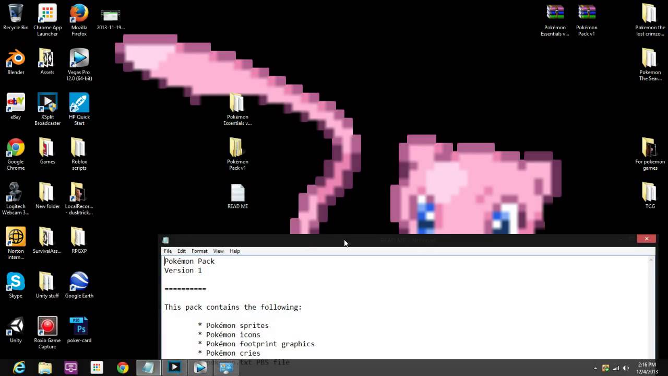This screenshot has width=668, height=376.
Task: Click the "Pokémon Pack" heading line in Notepad
Action: [x=189, y=261]
